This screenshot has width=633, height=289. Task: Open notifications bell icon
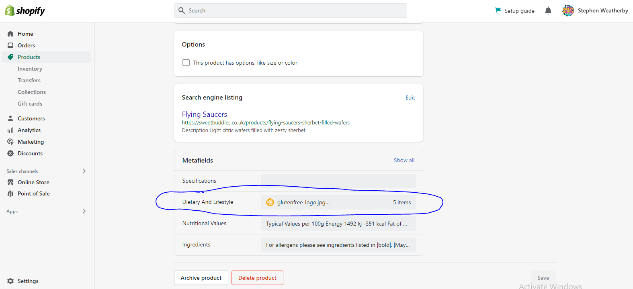[548, 10]
